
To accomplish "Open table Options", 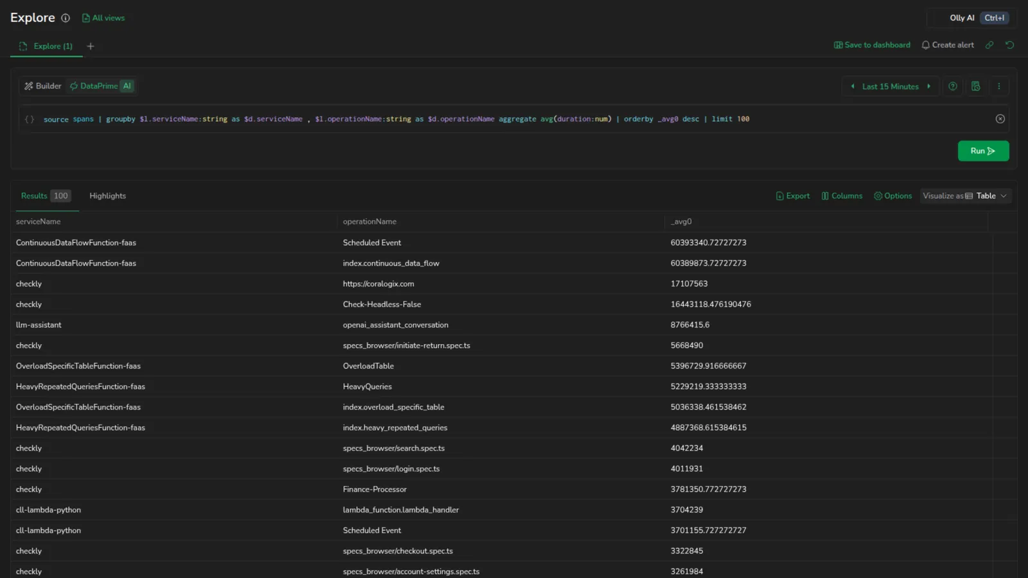I will (892, 196).
